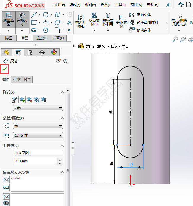Select the Sketch Fillet tool
193x206 pixels.
(57, 30)
